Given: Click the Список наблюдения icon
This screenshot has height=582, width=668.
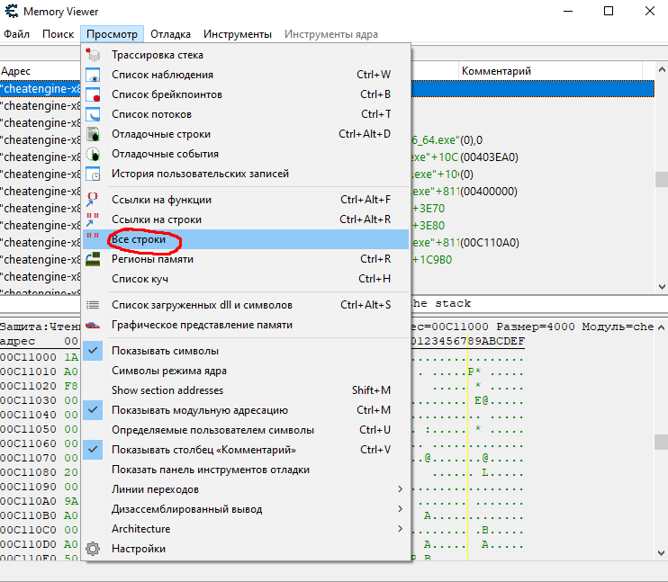Looking at the screenshot, I should [x=93, y=76].
